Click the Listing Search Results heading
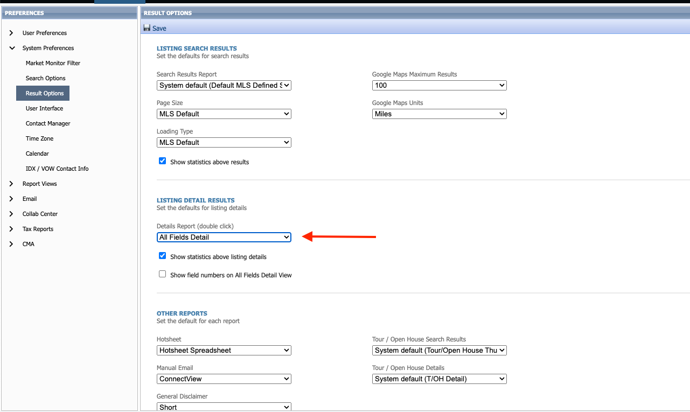 coord(197,48)
